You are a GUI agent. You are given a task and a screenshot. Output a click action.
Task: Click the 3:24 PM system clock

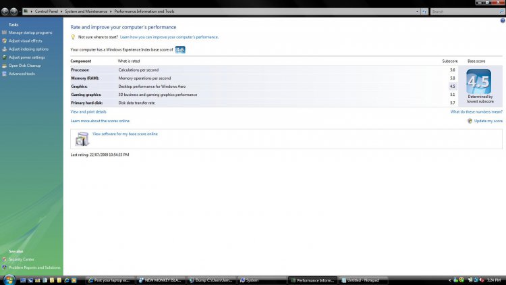coord(494,280)
